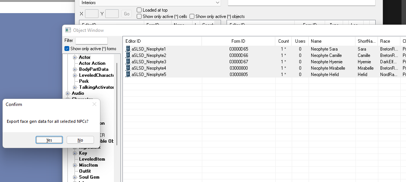Image resolution: width=406 pixels, height=182 pixels.
Task: Click NPC icon for aSLSD_Neophyte5
Action: [128, 74]
